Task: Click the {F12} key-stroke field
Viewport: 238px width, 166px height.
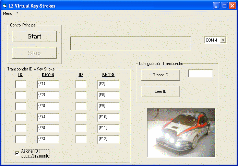Action: (x=108, y=140)
